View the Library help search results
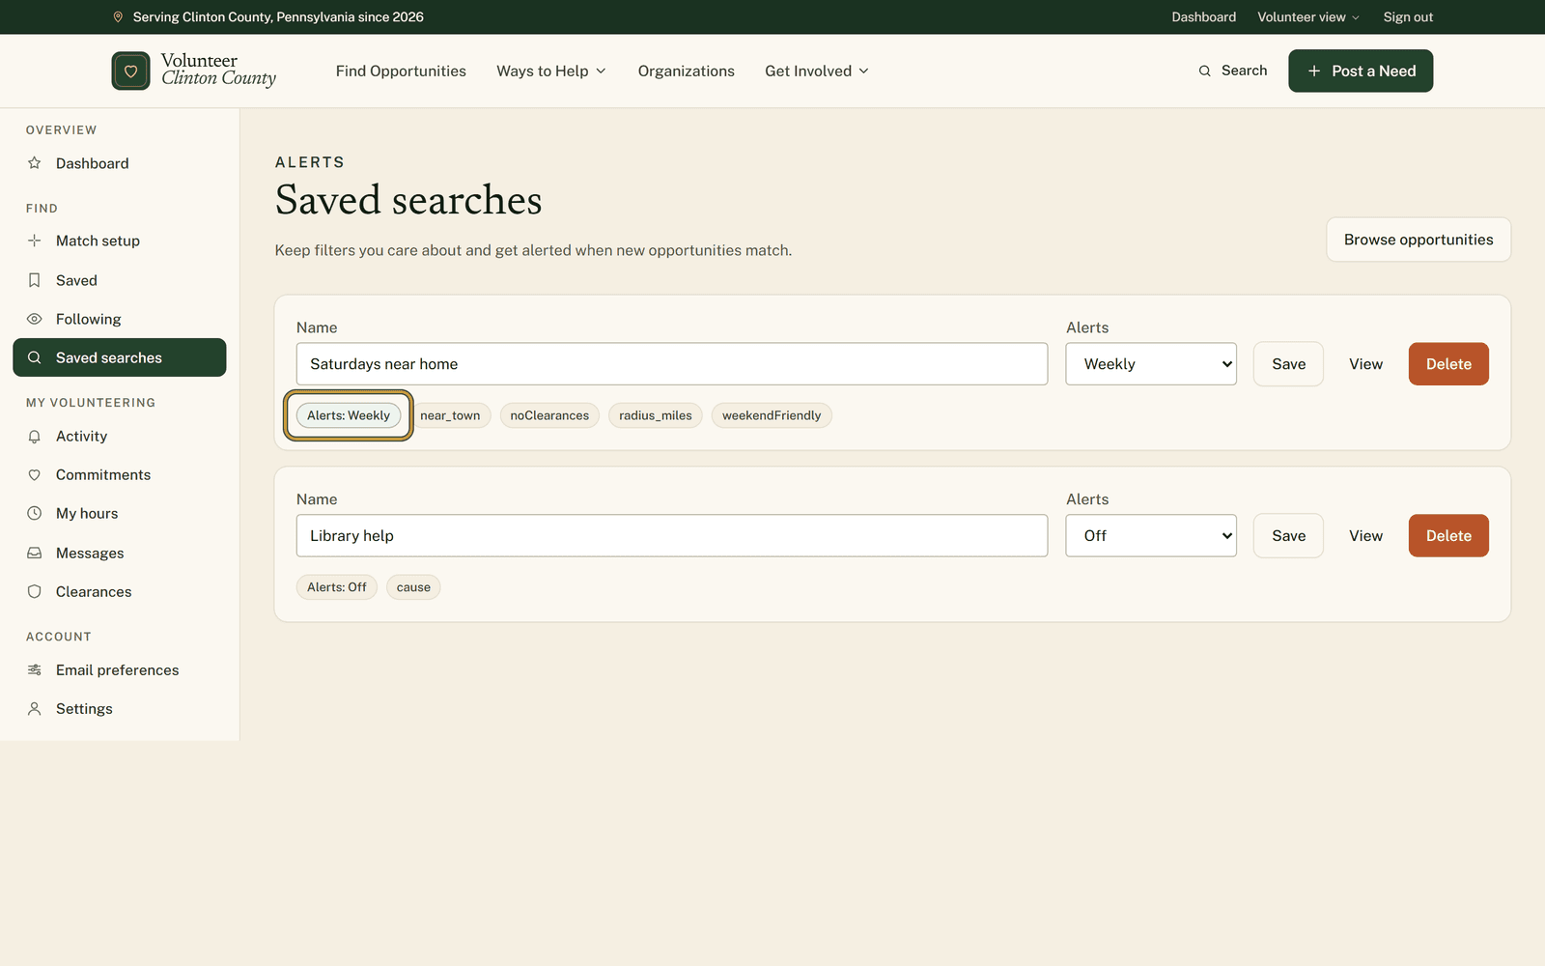The width and height of the screenshot is (1545, 966). tap(1365, 536)
